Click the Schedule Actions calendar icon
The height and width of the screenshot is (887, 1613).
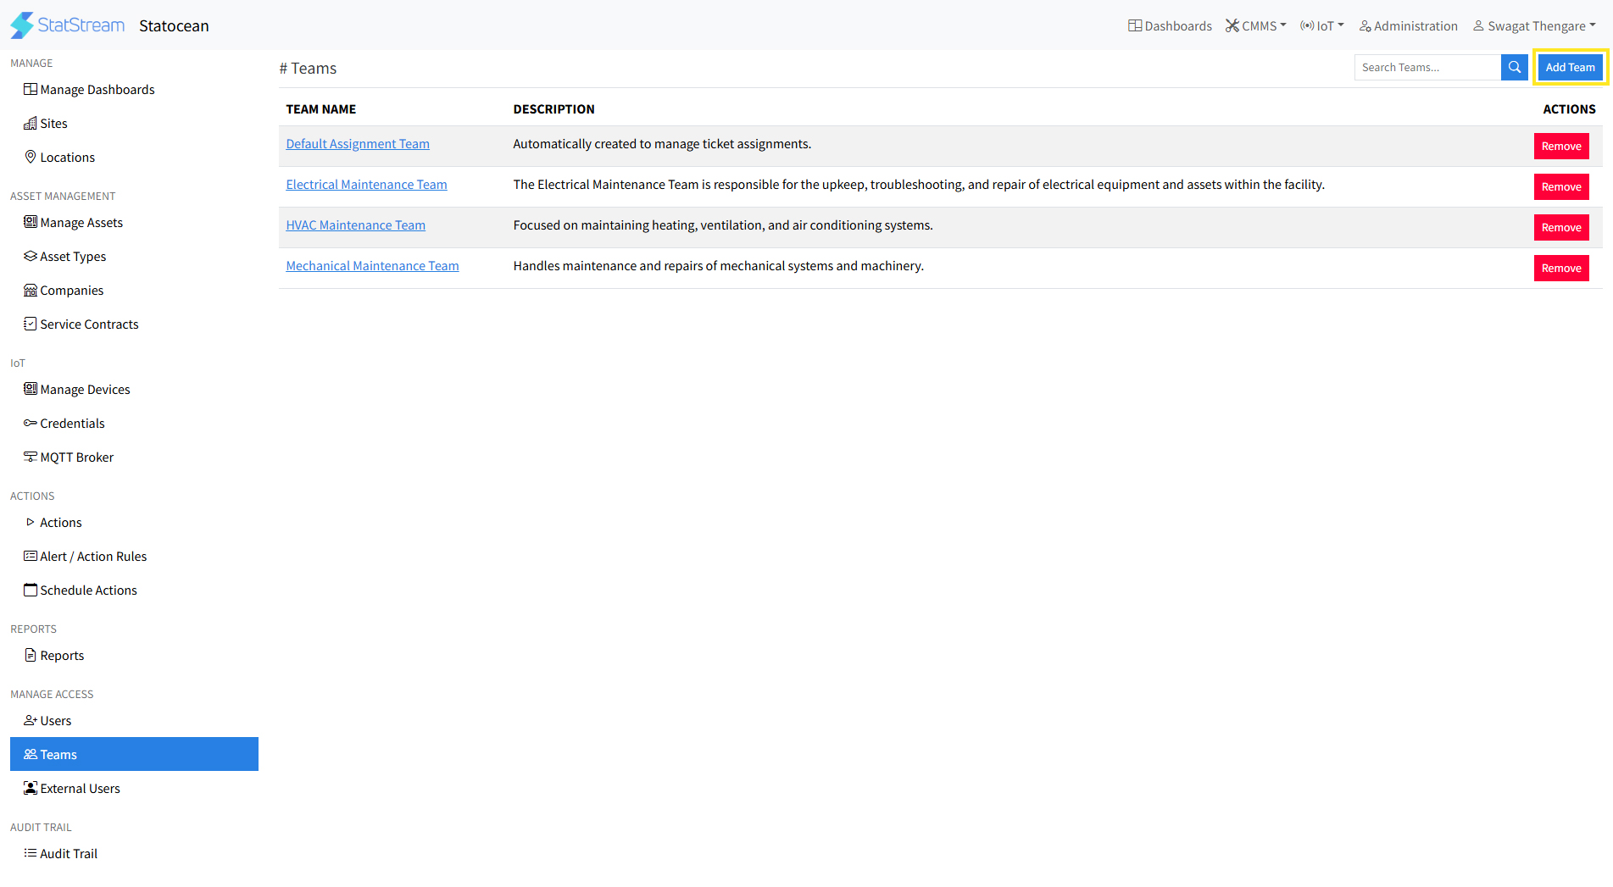click(x=31, y=590)
